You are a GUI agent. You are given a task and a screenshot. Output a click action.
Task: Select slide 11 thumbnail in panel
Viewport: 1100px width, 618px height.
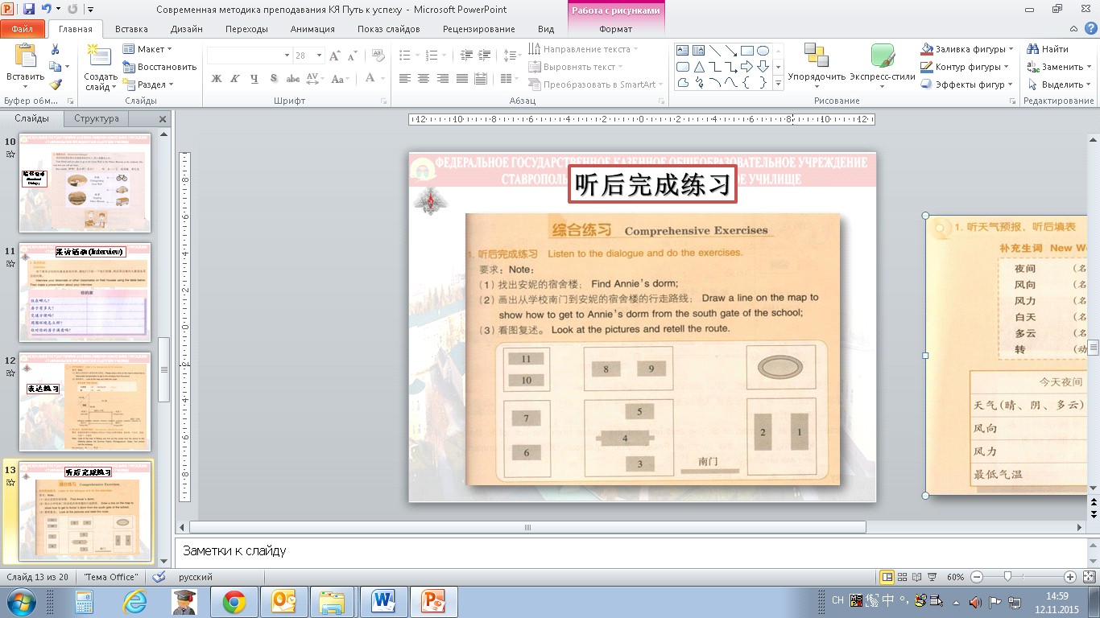point(85,292)
